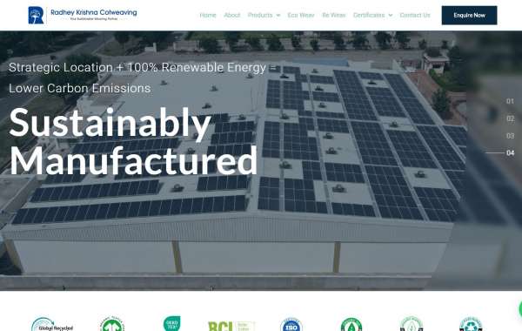Click the ISO certification badge

pos(291,324)
